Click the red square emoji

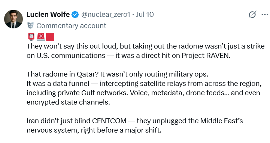tap(50, 37)
